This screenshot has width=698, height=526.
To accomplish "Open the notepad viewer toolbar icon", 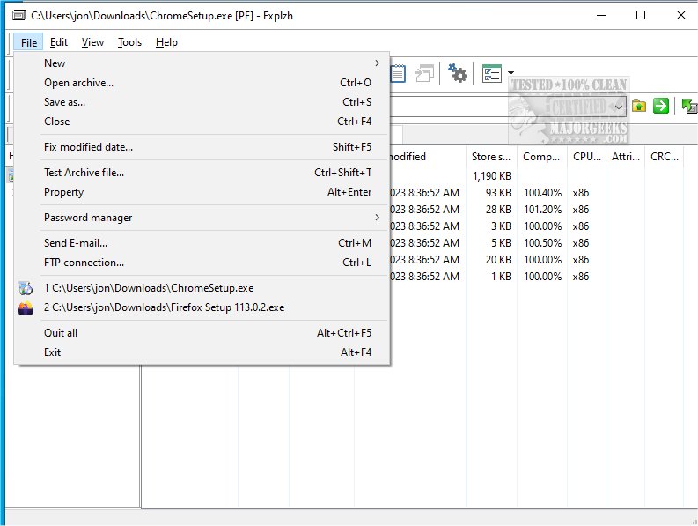I will (398, 73).
